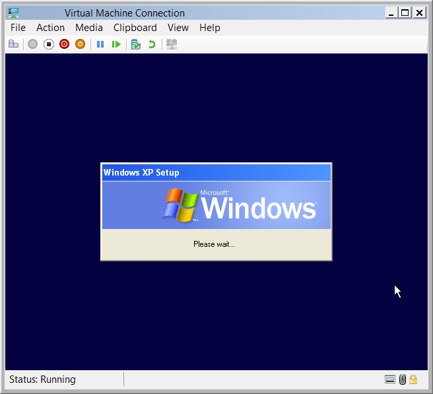Click the keyboard status icon

(x=390, y=379)
